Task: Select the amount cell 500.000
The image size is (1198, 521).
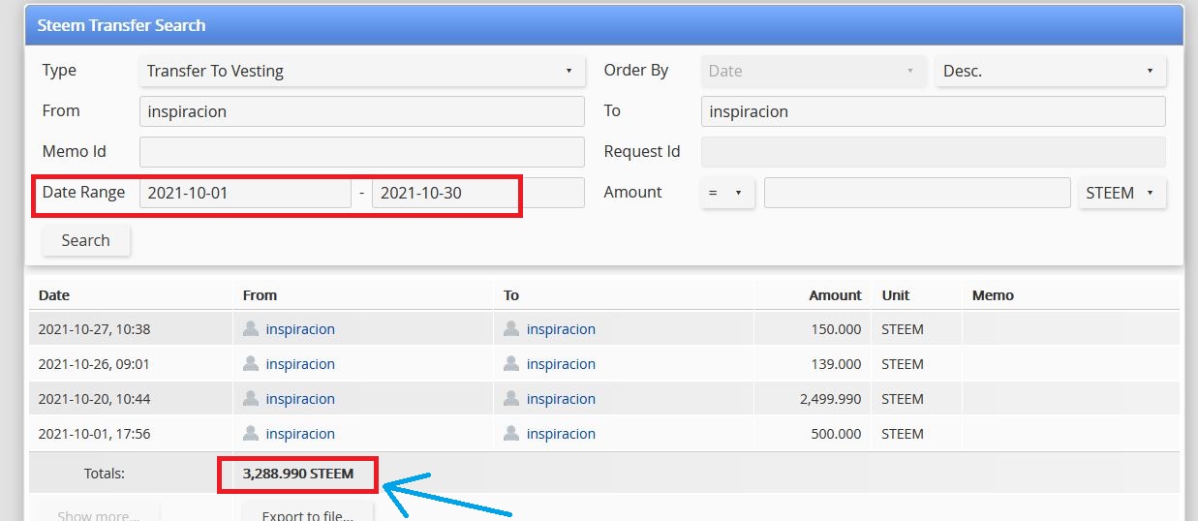Action: point(836,434)
